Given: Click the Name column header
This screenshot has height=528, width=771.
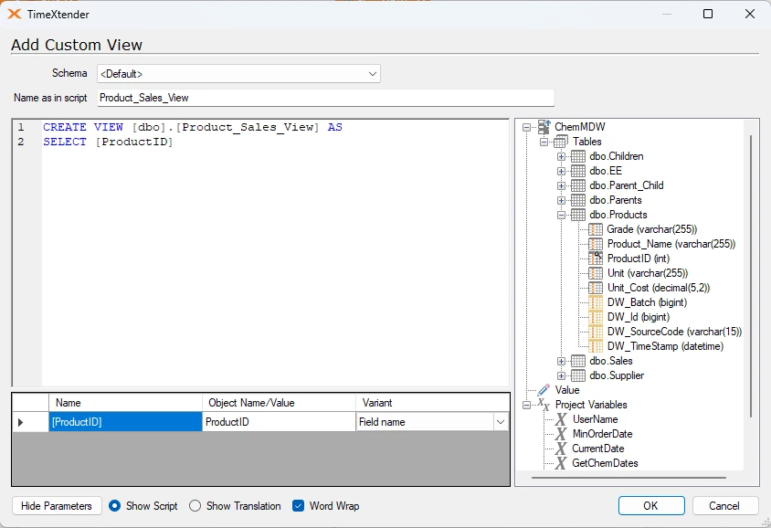Looking at the screenshot, I should pos(125,403).
